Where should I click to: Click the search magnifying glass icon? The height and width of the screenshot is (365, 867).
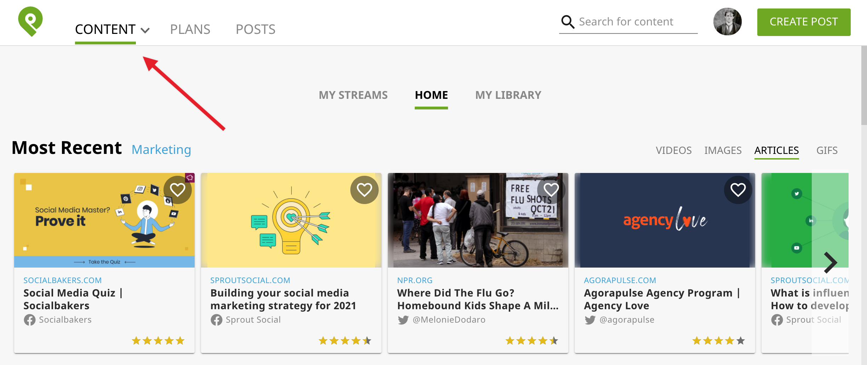(x=567, y=22)
